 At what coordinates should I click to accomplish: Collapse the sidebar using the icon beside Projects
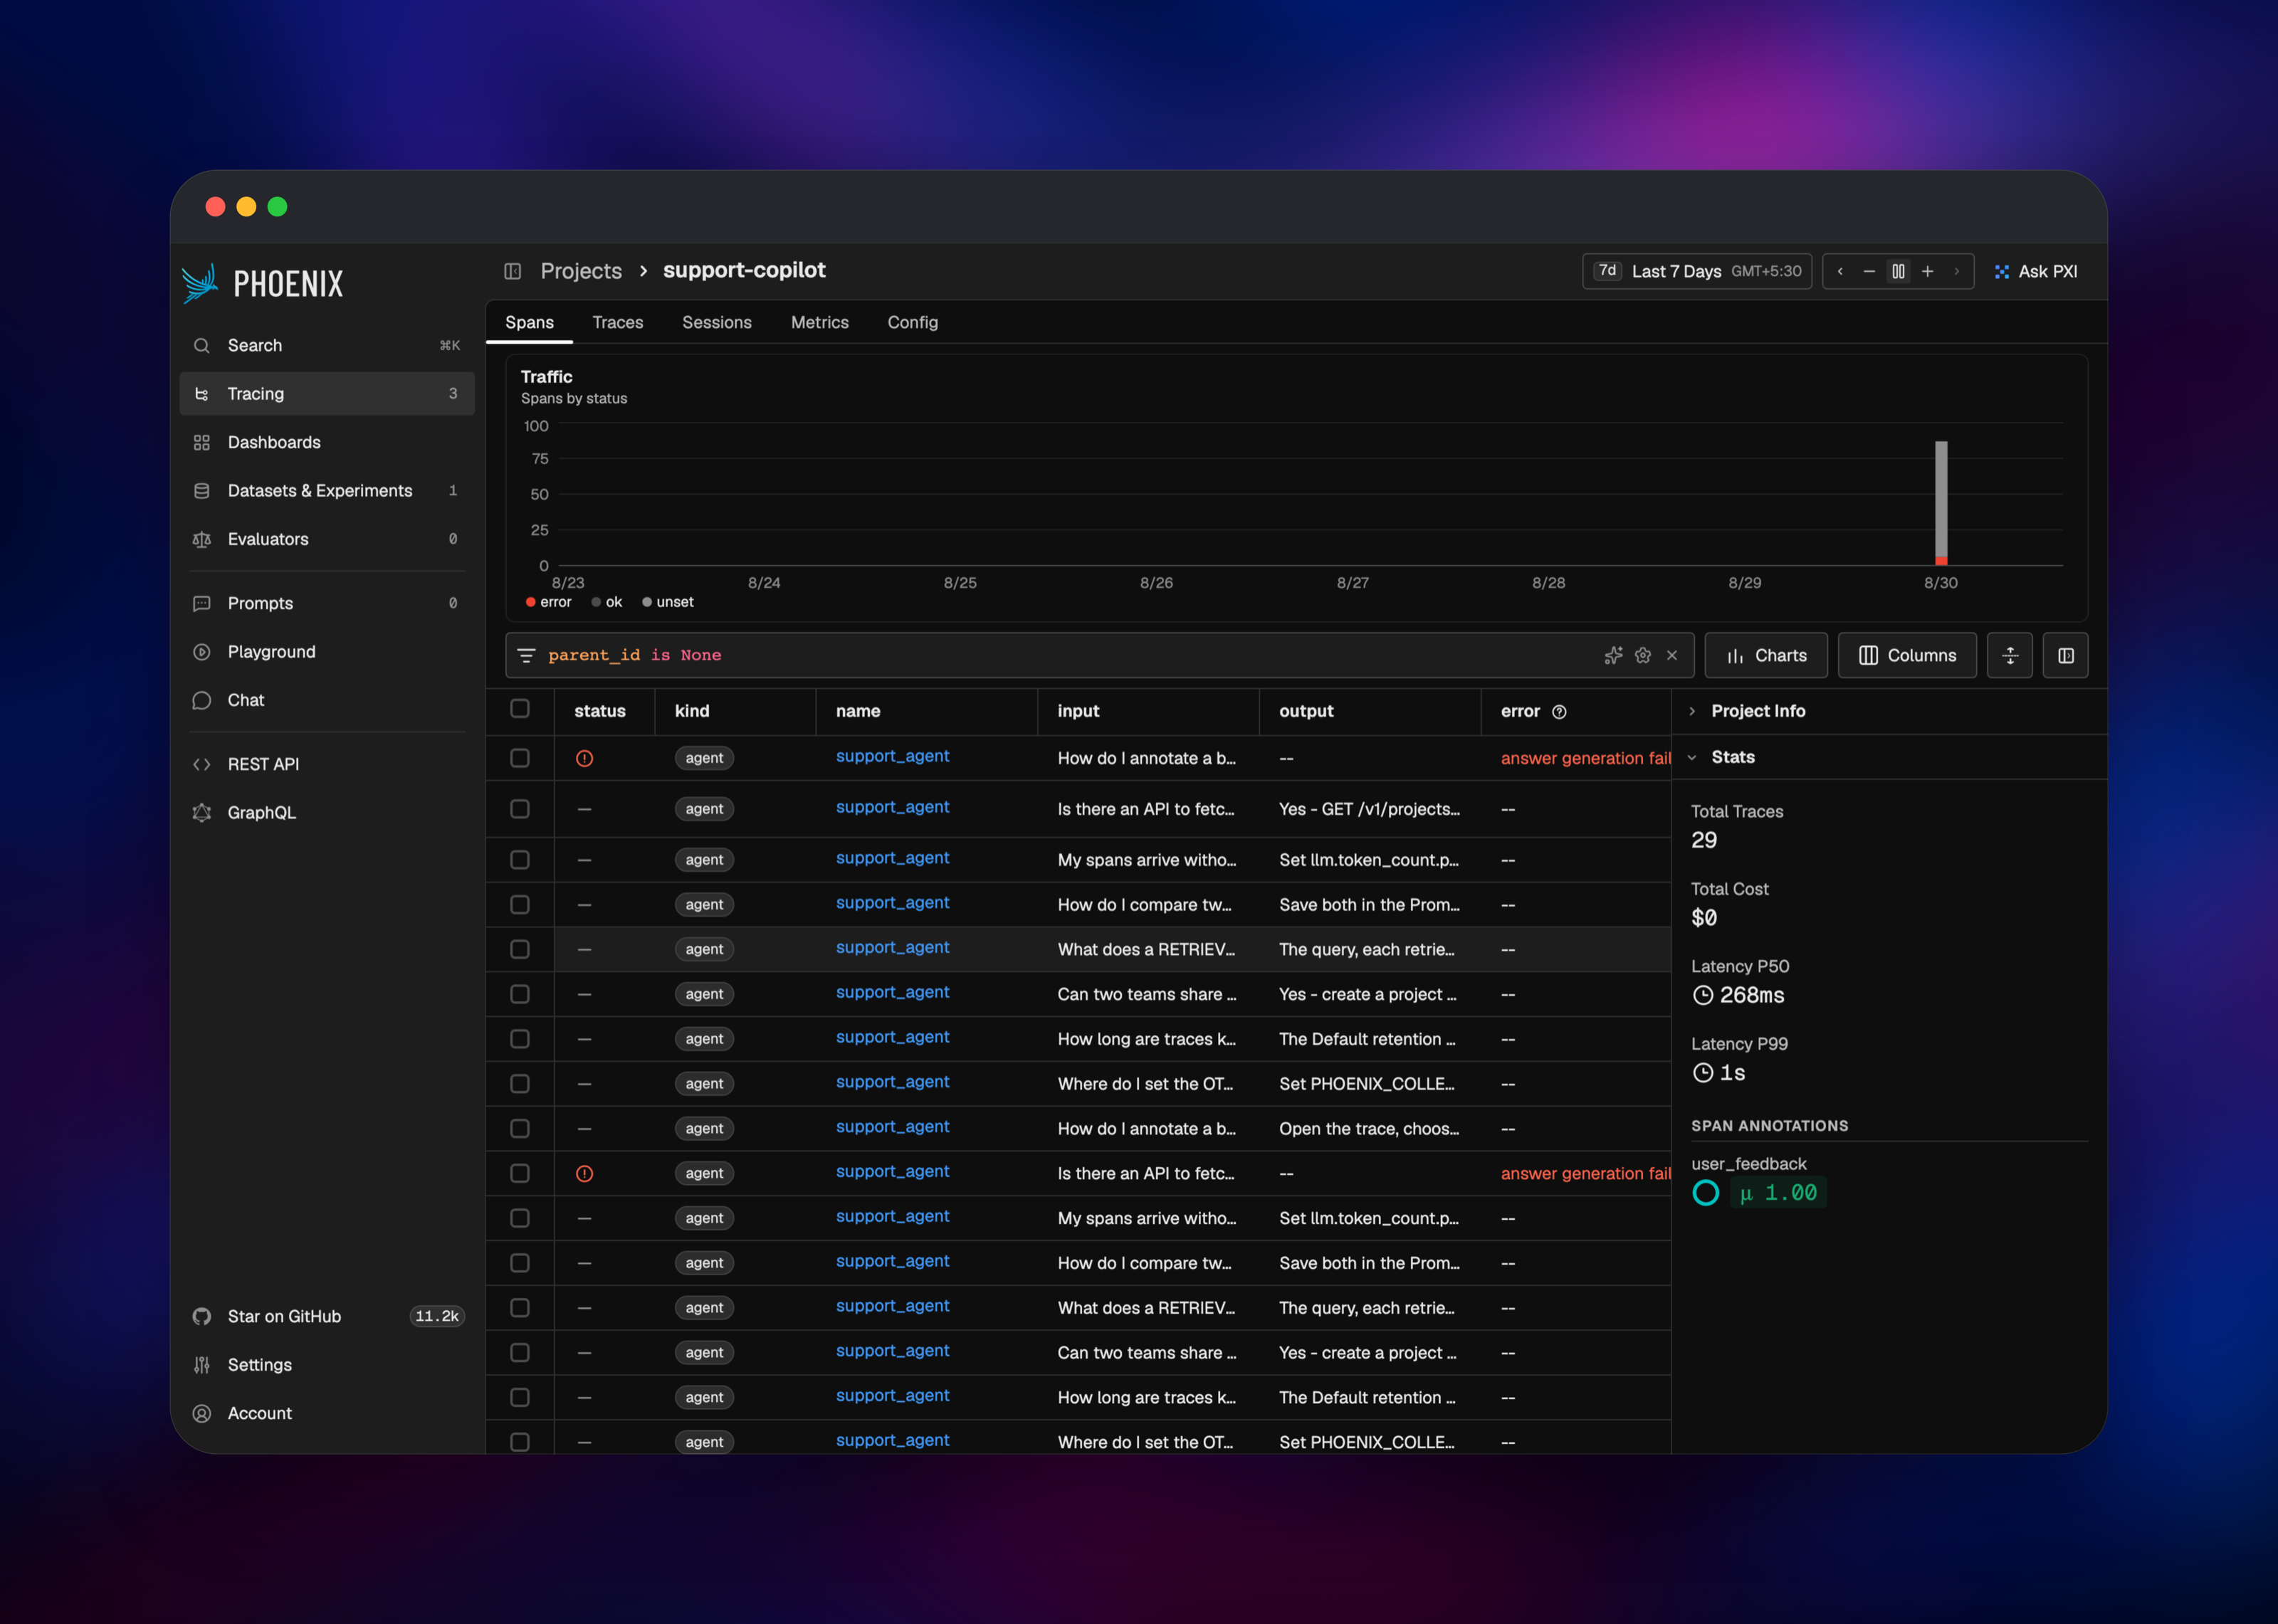point(513,271)
